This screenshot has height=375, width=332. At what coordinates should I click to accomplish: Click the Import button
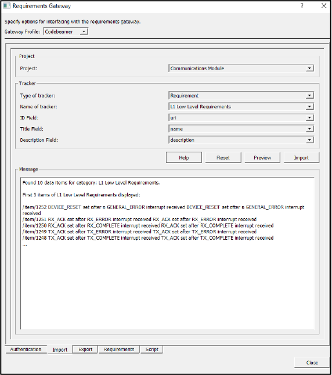click(x=301, y=158)
